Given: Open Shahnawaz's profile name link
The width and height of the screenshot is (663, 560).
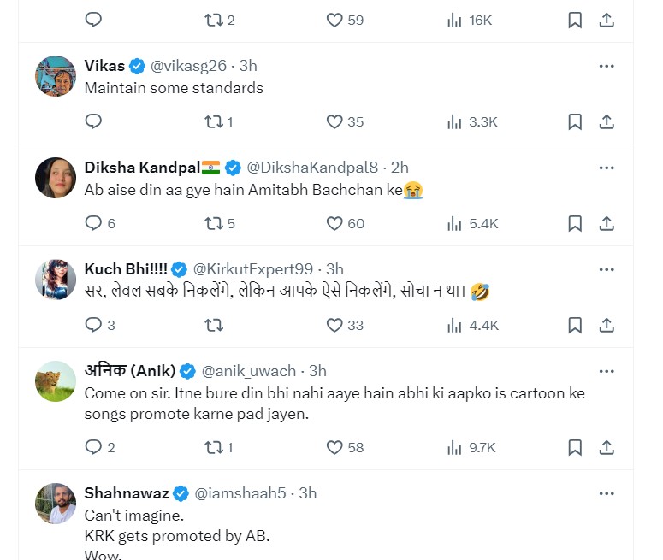Looking at the screenshot, I should click(127, 493).
